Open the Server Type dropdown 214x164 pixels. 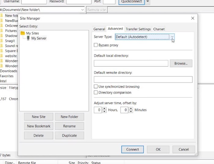[x=145, y=37]
